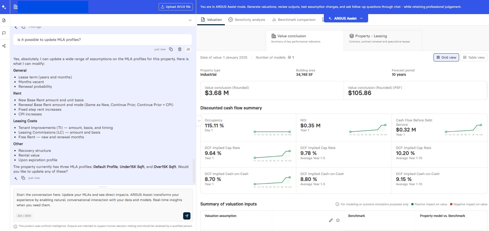Click the Property model vs. Benchmark column header
The height and width of the screenshot is (231, 489).
point(442,216)
